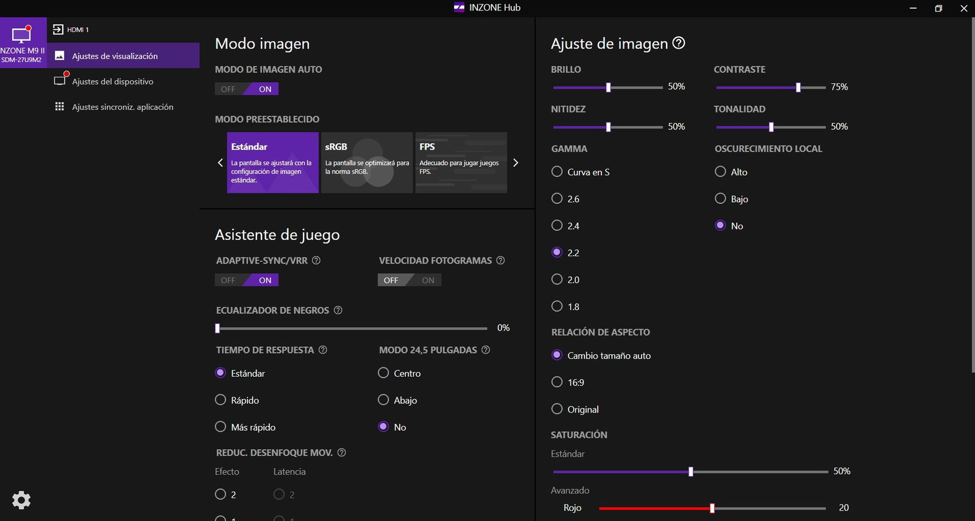Adjust the Nitidez slider

pos(608,127)
